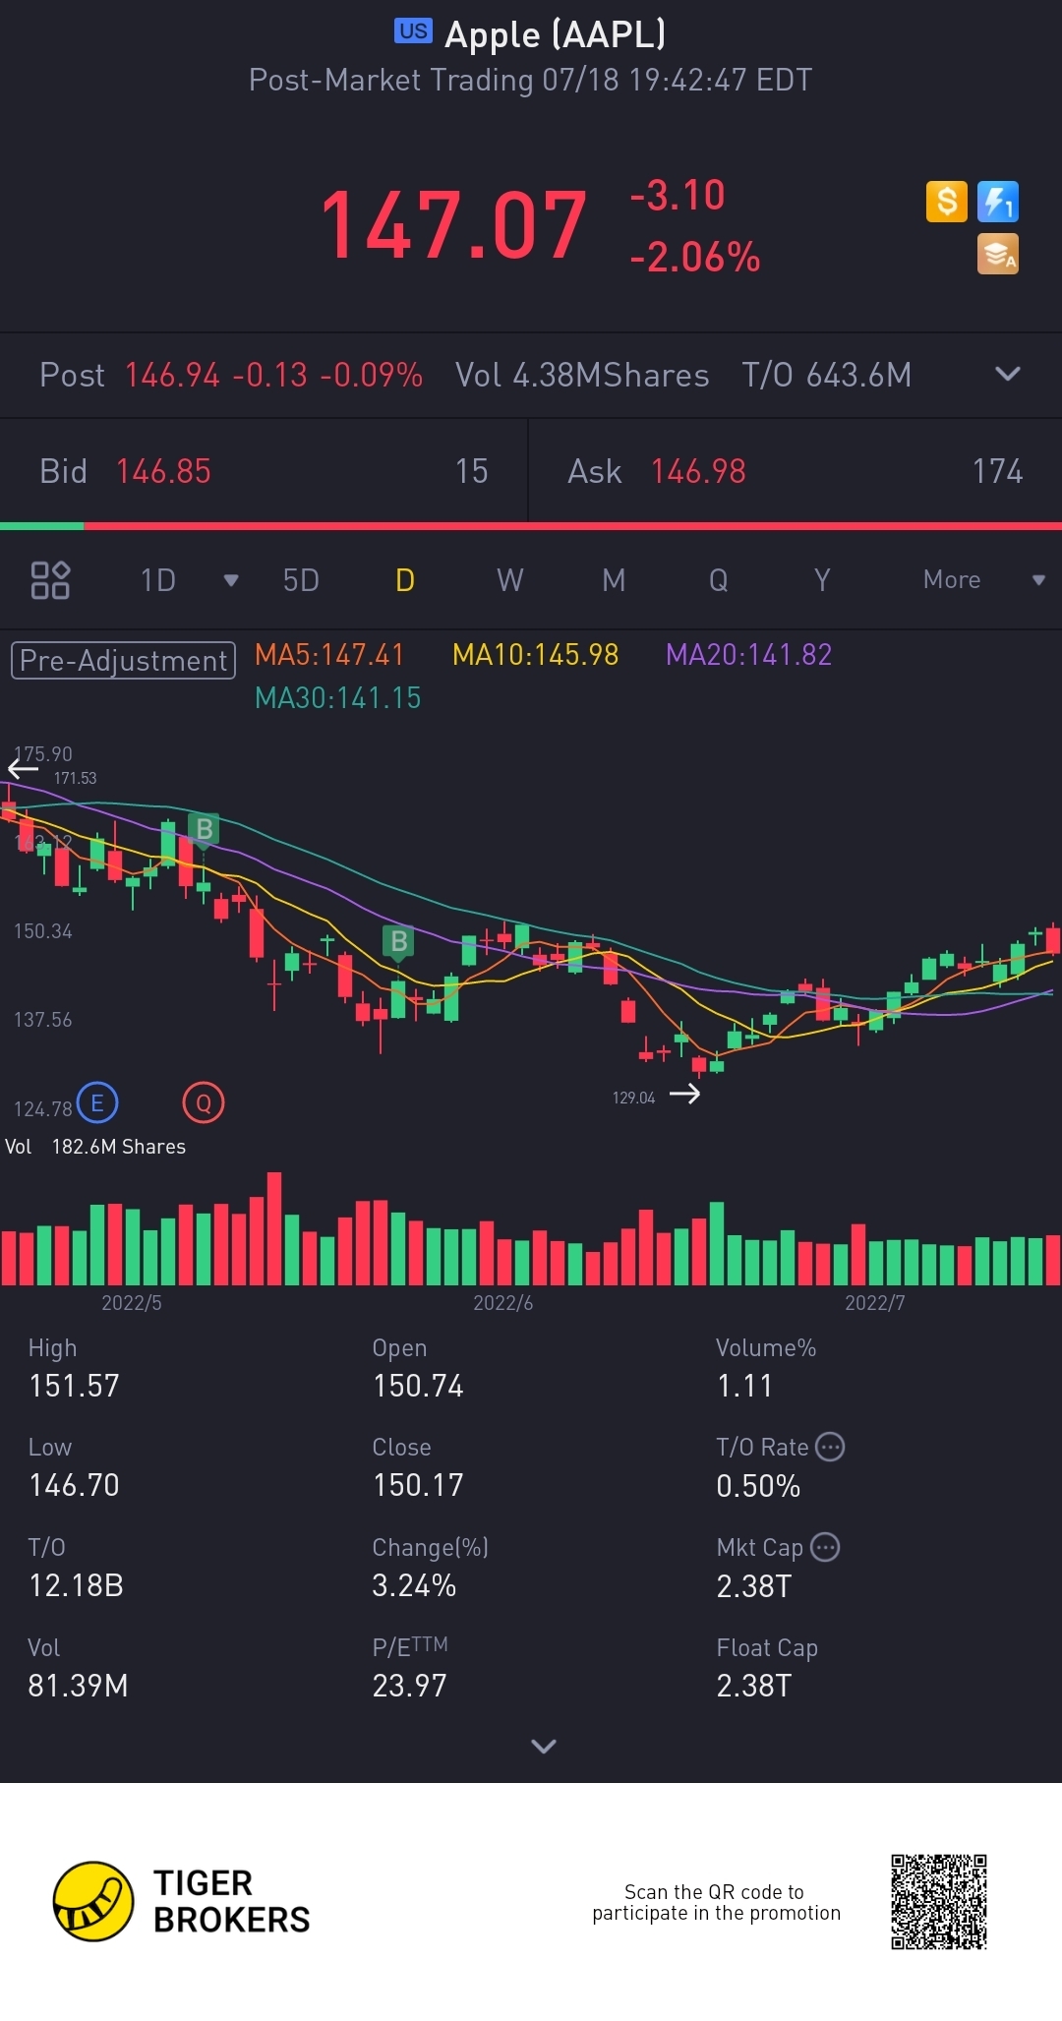Tap the Vol 4.38MShares post-market value
Viewport: 1062px width, 2021px height.
pyautogui.click(x=582, y=375)
